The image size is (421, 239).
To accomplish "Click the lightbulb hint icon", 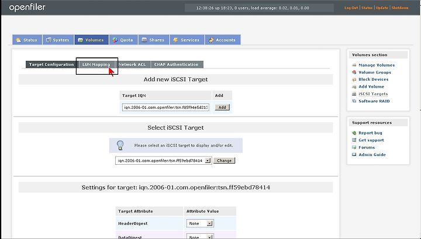I will click(x=120, y=145).
